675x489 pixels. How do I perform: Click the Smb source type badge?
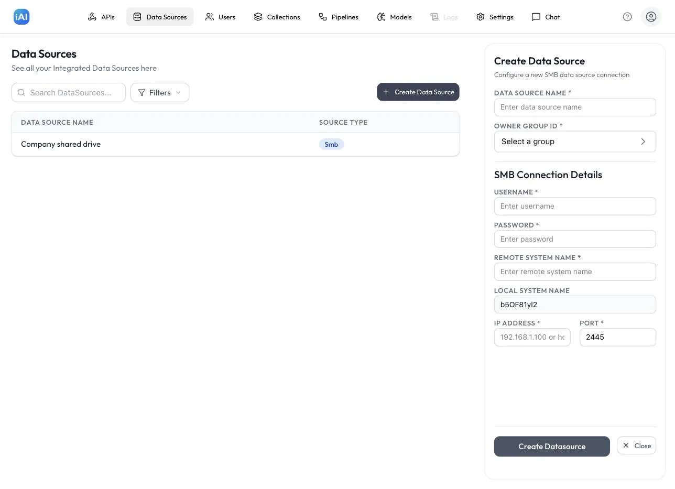[331, 144]
